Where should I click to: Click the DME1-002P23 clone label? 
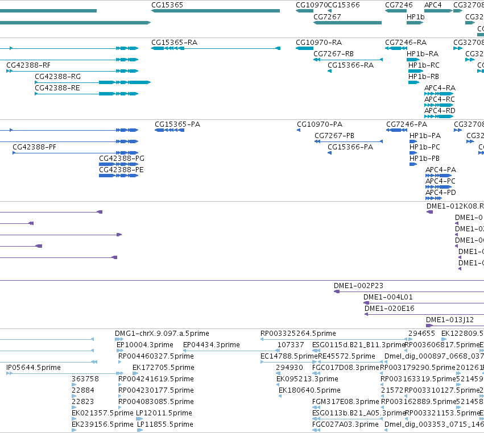[358, 286]
